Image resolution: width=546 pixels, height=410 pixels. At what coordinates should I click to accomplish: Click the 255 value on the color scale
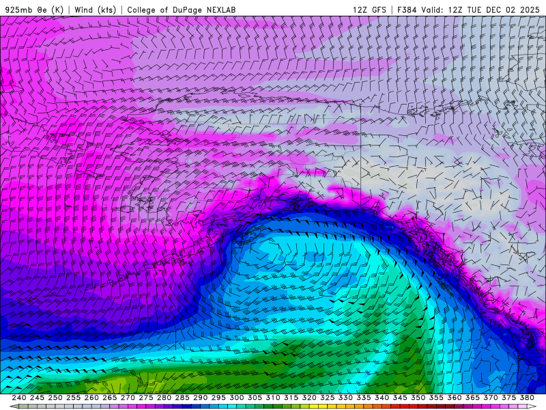[x=74, y=398]
